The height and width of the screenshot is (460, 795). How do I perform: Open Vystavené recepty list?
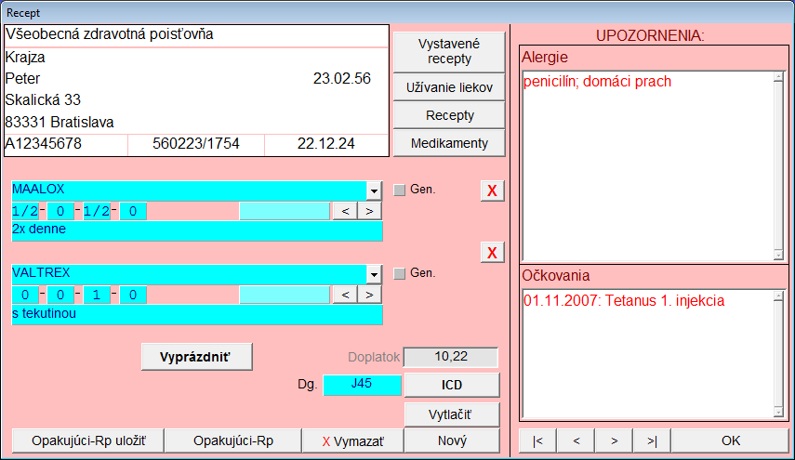point(449,52)
